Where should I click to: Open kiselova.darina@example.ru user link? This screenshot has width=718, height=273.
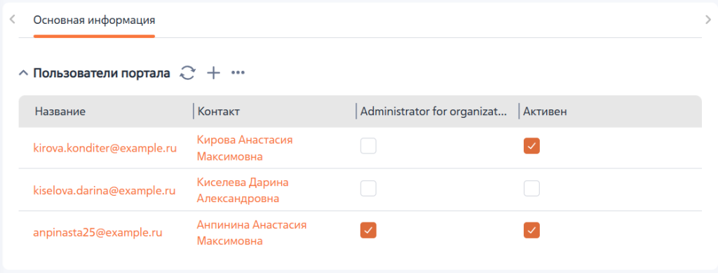point(104,190)
